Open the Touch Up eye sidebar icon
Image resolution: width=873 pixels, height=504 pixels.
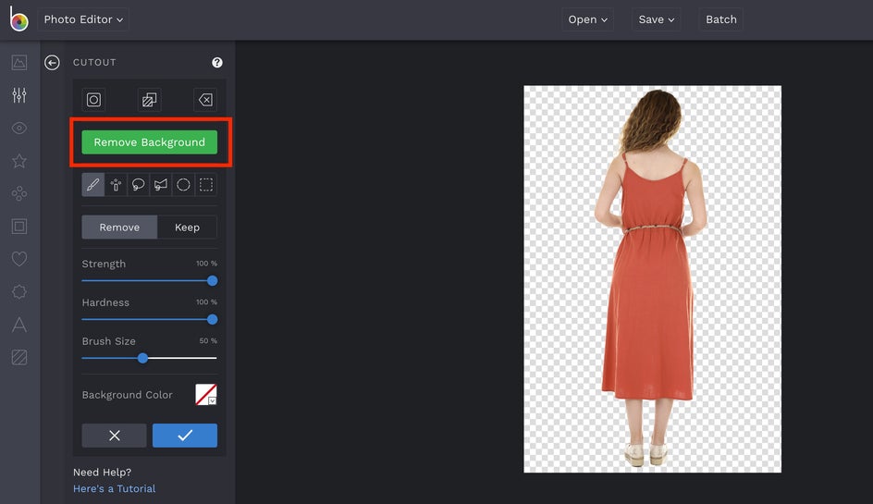coord(18,129)
